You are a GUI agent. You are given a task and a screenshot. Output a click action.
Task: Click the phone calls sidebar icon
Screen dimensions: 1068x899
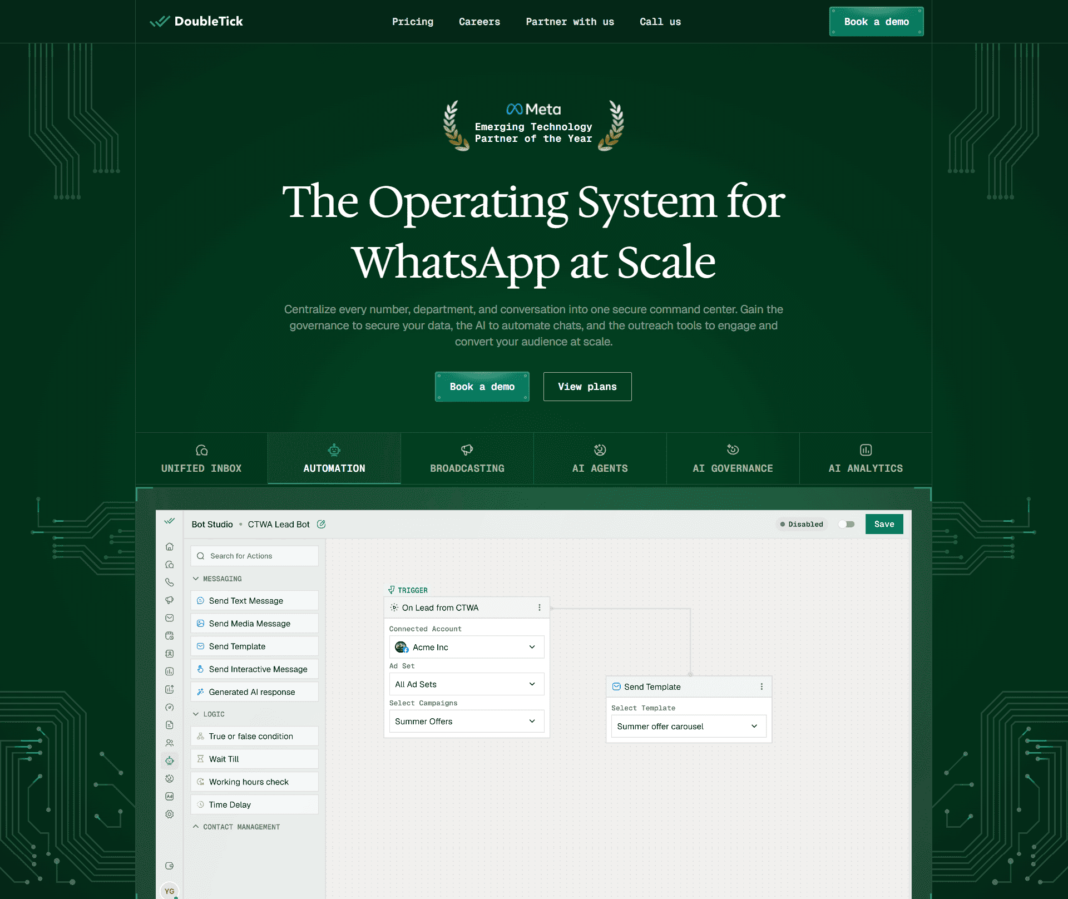(x=170, y=582)
